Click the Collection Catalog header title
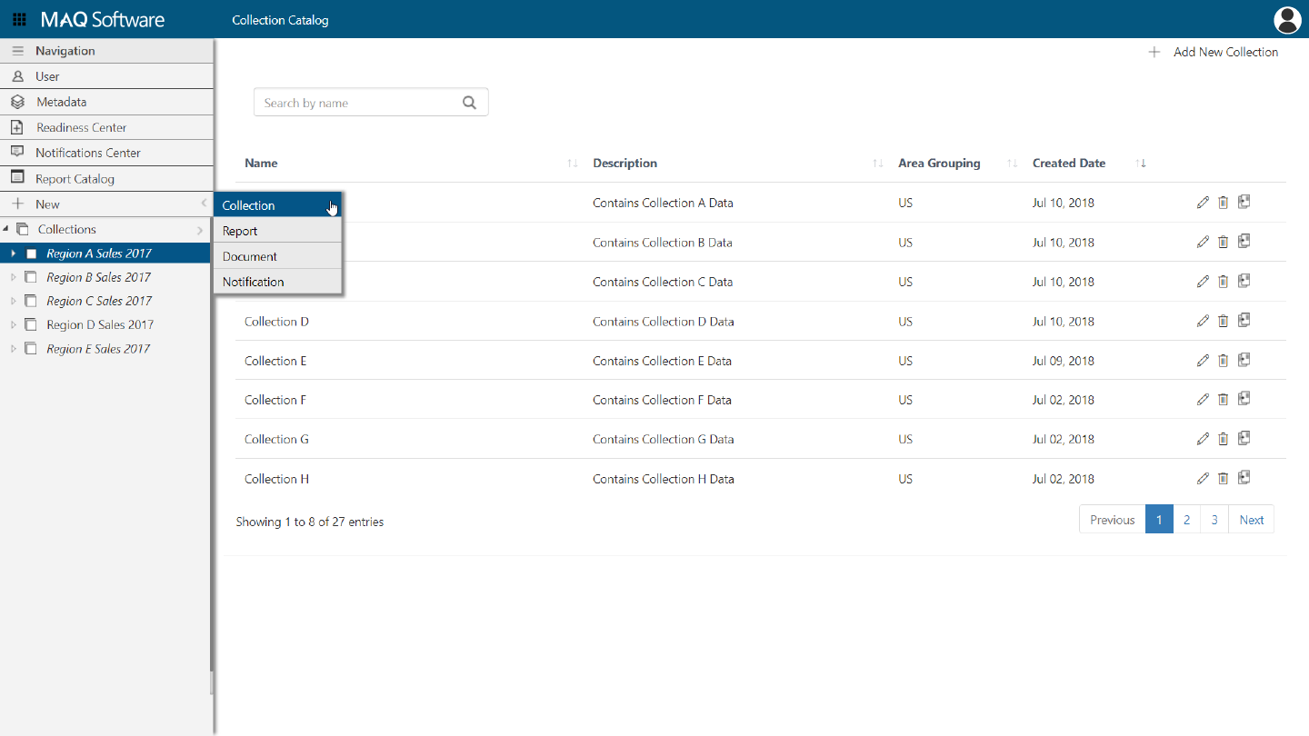The image size is (1309, 736). (x=280, y=20)
